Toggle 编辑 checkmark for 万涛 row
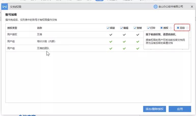 pyautogui.click(x=124, y=35)
